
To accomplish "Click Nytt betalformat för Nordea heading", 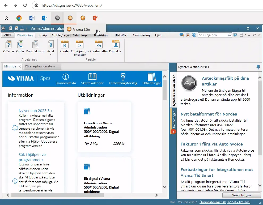I will pyautogui.click(x=209, y=114).
